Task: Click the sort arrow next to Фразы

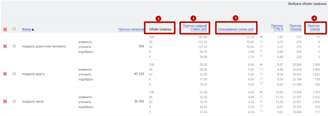Action: [33, 29]
